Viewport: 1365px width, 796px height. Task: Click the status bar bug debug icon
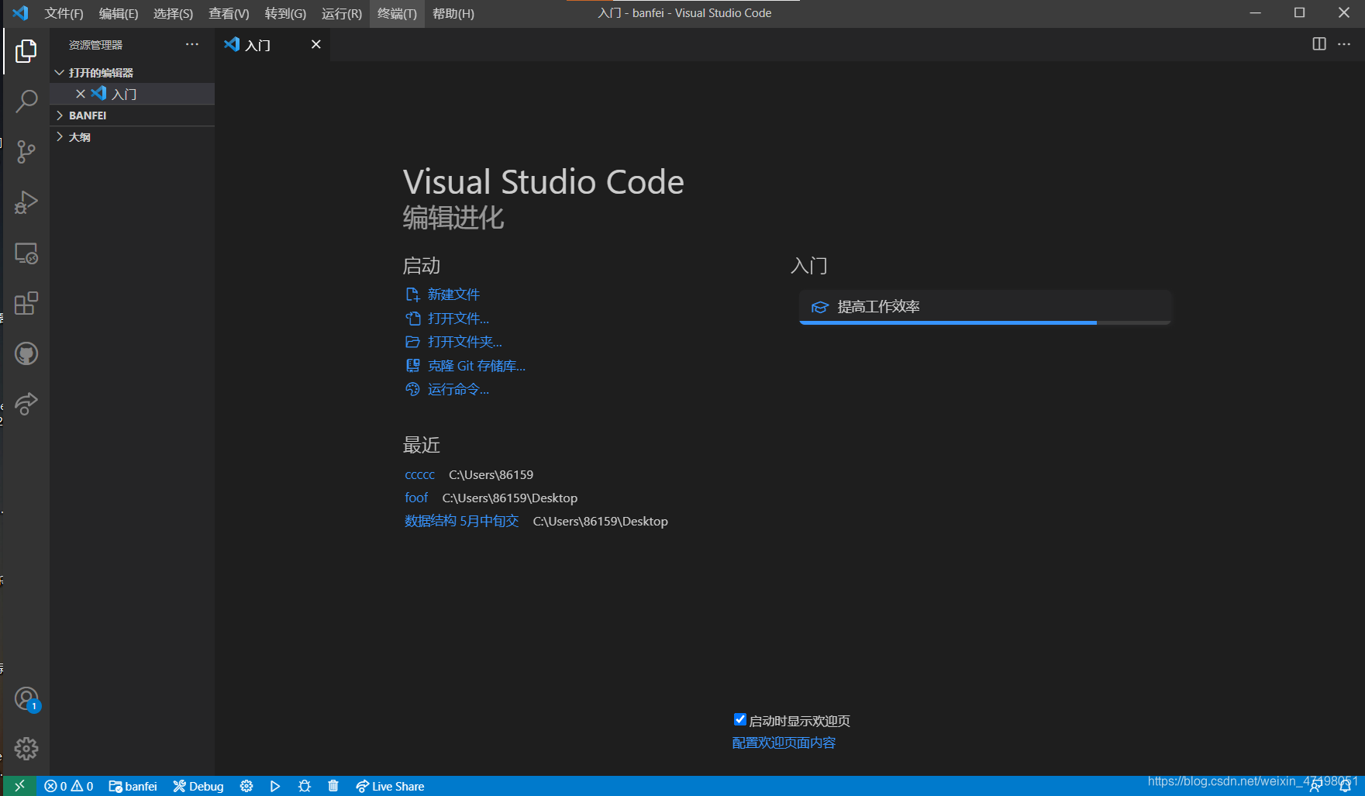coord(305,786)
